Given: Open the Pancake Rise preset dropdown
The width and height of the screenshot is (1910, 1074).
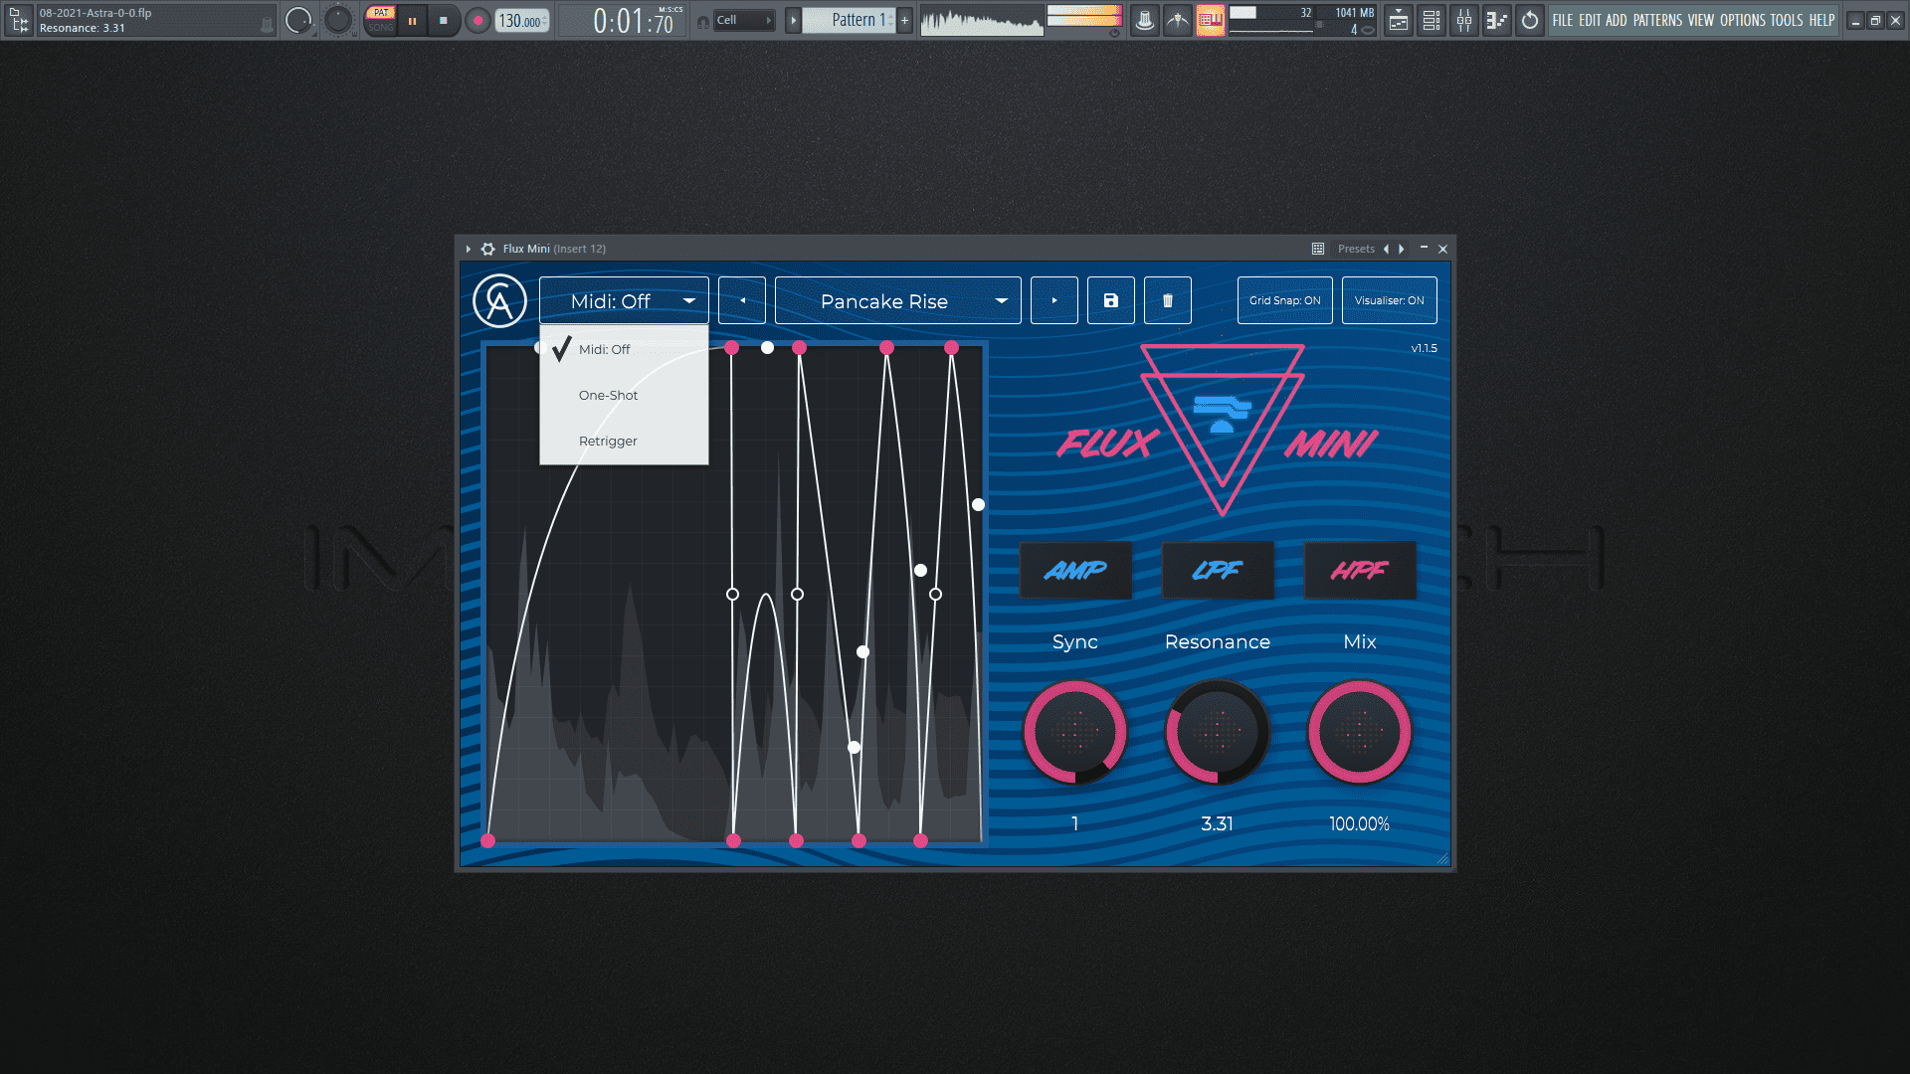Looking at the screenshot, I should coord(897,300).
